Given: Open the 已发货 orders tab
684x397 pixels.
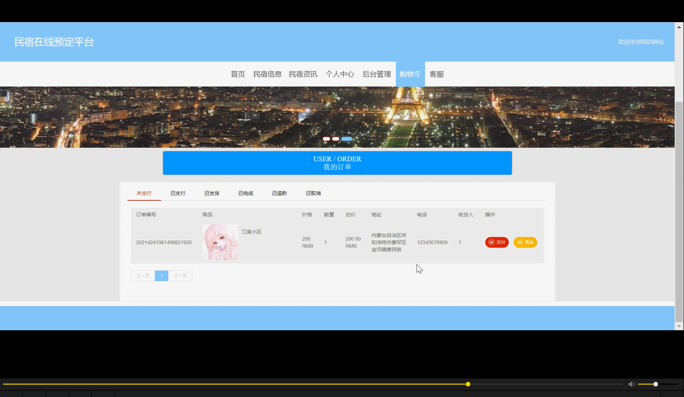Looking at the screenshot, I should (x=212, y=193).
